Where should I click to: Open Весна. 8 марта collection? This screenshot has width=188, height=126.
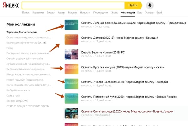click(29, 85)
